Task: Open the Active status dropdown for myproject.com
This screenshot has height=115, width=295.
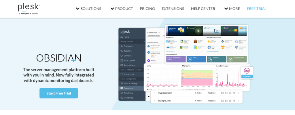Action: tap(199, 93)
